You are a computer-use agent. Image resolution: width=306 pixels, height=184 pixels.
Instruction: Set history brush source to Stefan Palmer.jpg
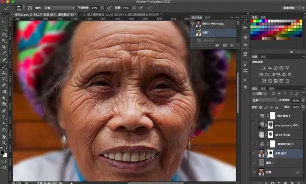coord(193,24)
